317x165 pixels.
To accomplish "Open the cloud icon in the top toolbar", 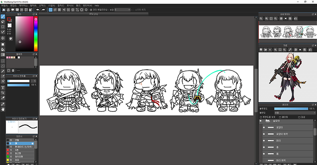I will pyautogui.click(x=4, y=10).
